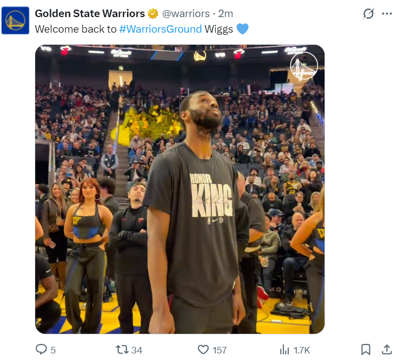Open the #WarriorsGround hashtag link
The image size is (396, 362).
[160, 29]
